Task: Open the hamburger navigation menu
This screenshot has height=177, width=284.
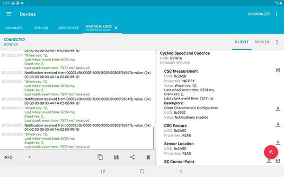Action: tap(9, 14)
